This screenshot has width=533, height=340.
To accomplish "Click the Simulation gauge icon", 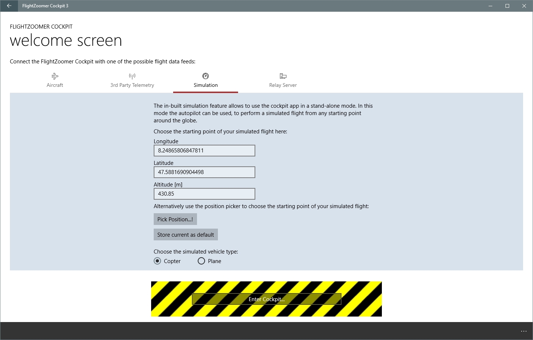I will pos(205,76).
